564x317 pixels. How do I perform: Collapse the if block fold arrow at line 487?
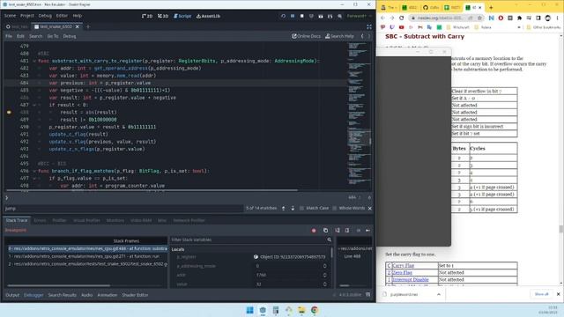tap(34, 105)
